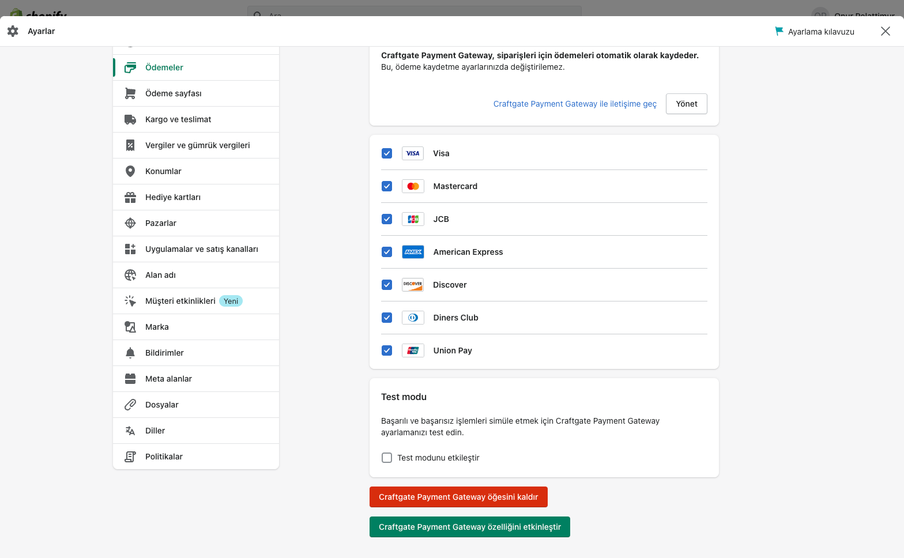Uncheck the Discover checkbox
This screenshot has height=558, width=904.
point(387,285)
